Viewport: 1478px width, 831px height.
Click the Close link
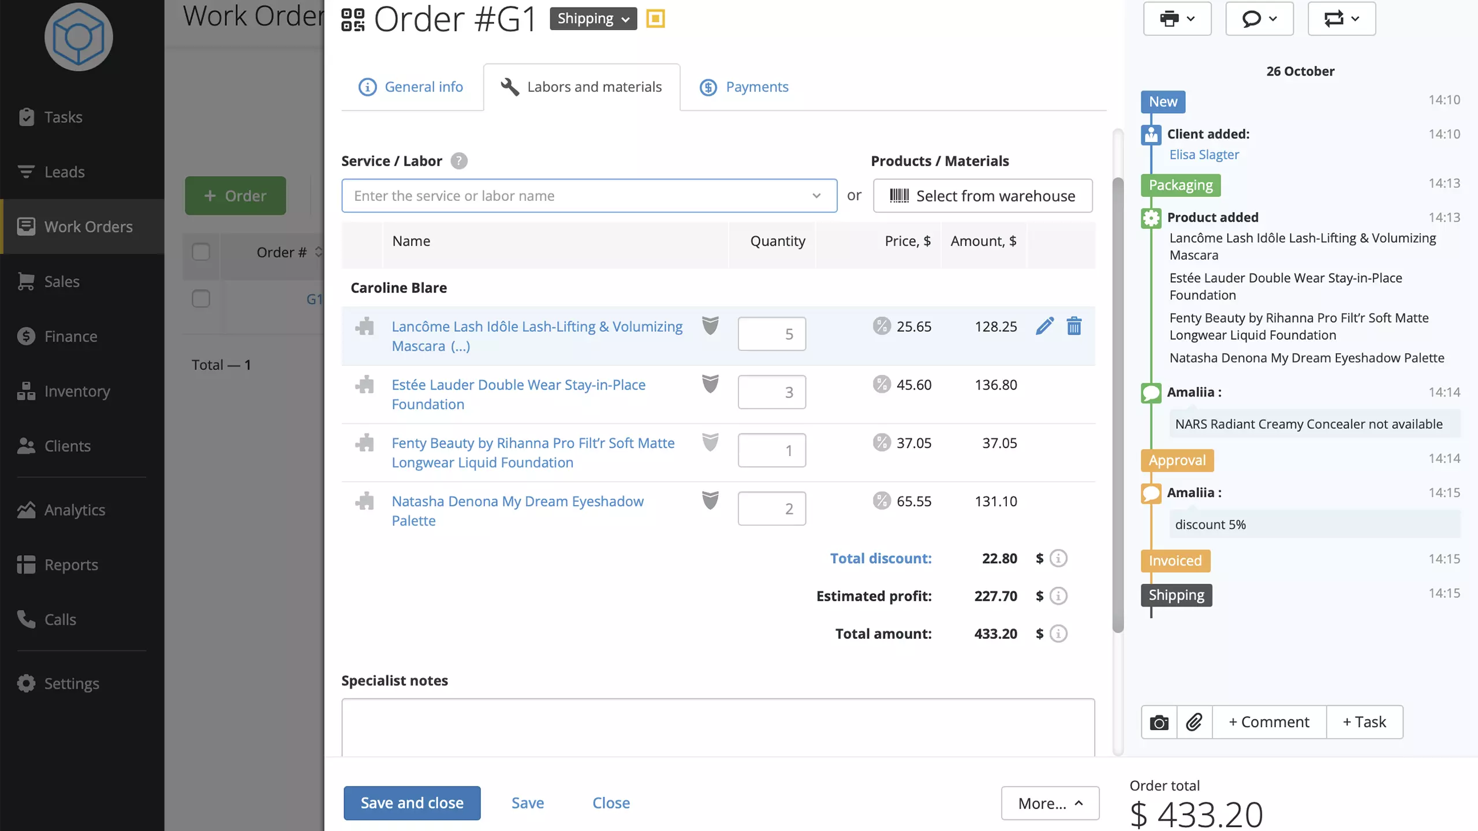611,803
